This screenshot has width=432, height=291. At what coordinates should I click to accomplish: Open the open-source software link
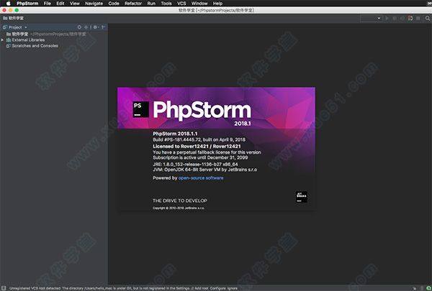point(201,178)
